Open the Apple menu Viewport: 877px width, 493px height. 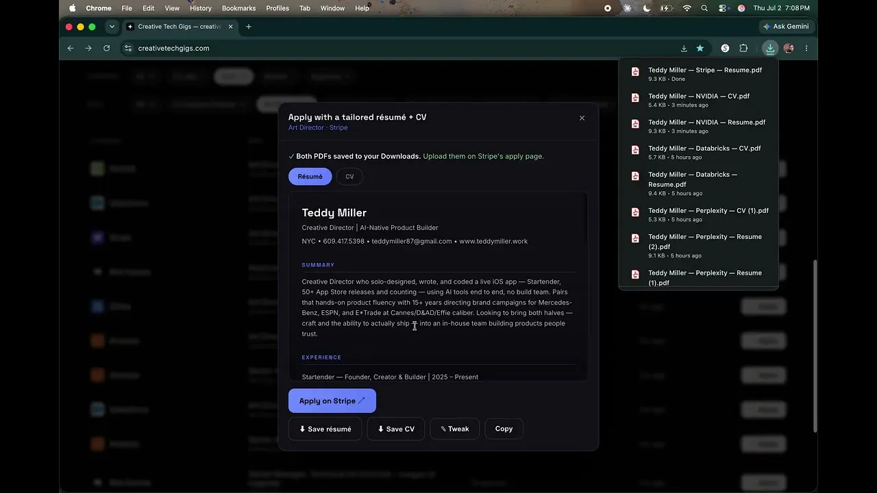point(73,8)
